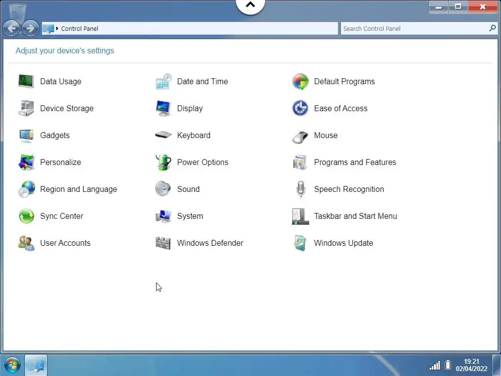Open the Data Usage icon
The width and height of the screenshot is (501, 376).
pos(26,81)
